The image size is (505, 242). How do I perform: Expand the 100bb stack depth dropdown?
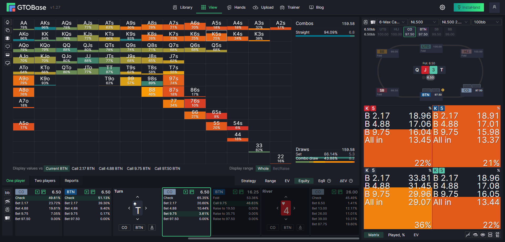(x=486, y=22)
